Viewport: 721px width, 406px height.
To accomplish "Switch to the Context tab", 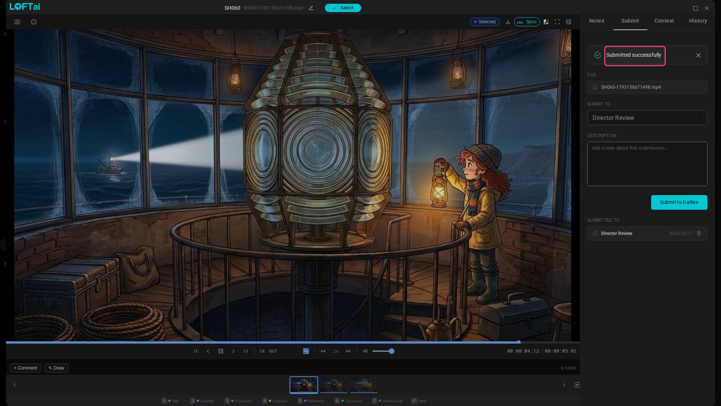I will click(664, 21).
